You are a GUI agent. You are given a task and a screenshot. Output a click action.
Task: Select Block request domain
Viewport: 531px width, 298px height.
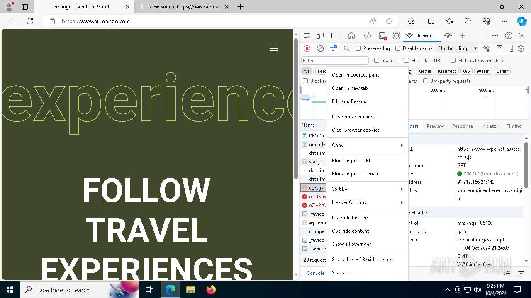pyautogui.click(x=367, y=174)
